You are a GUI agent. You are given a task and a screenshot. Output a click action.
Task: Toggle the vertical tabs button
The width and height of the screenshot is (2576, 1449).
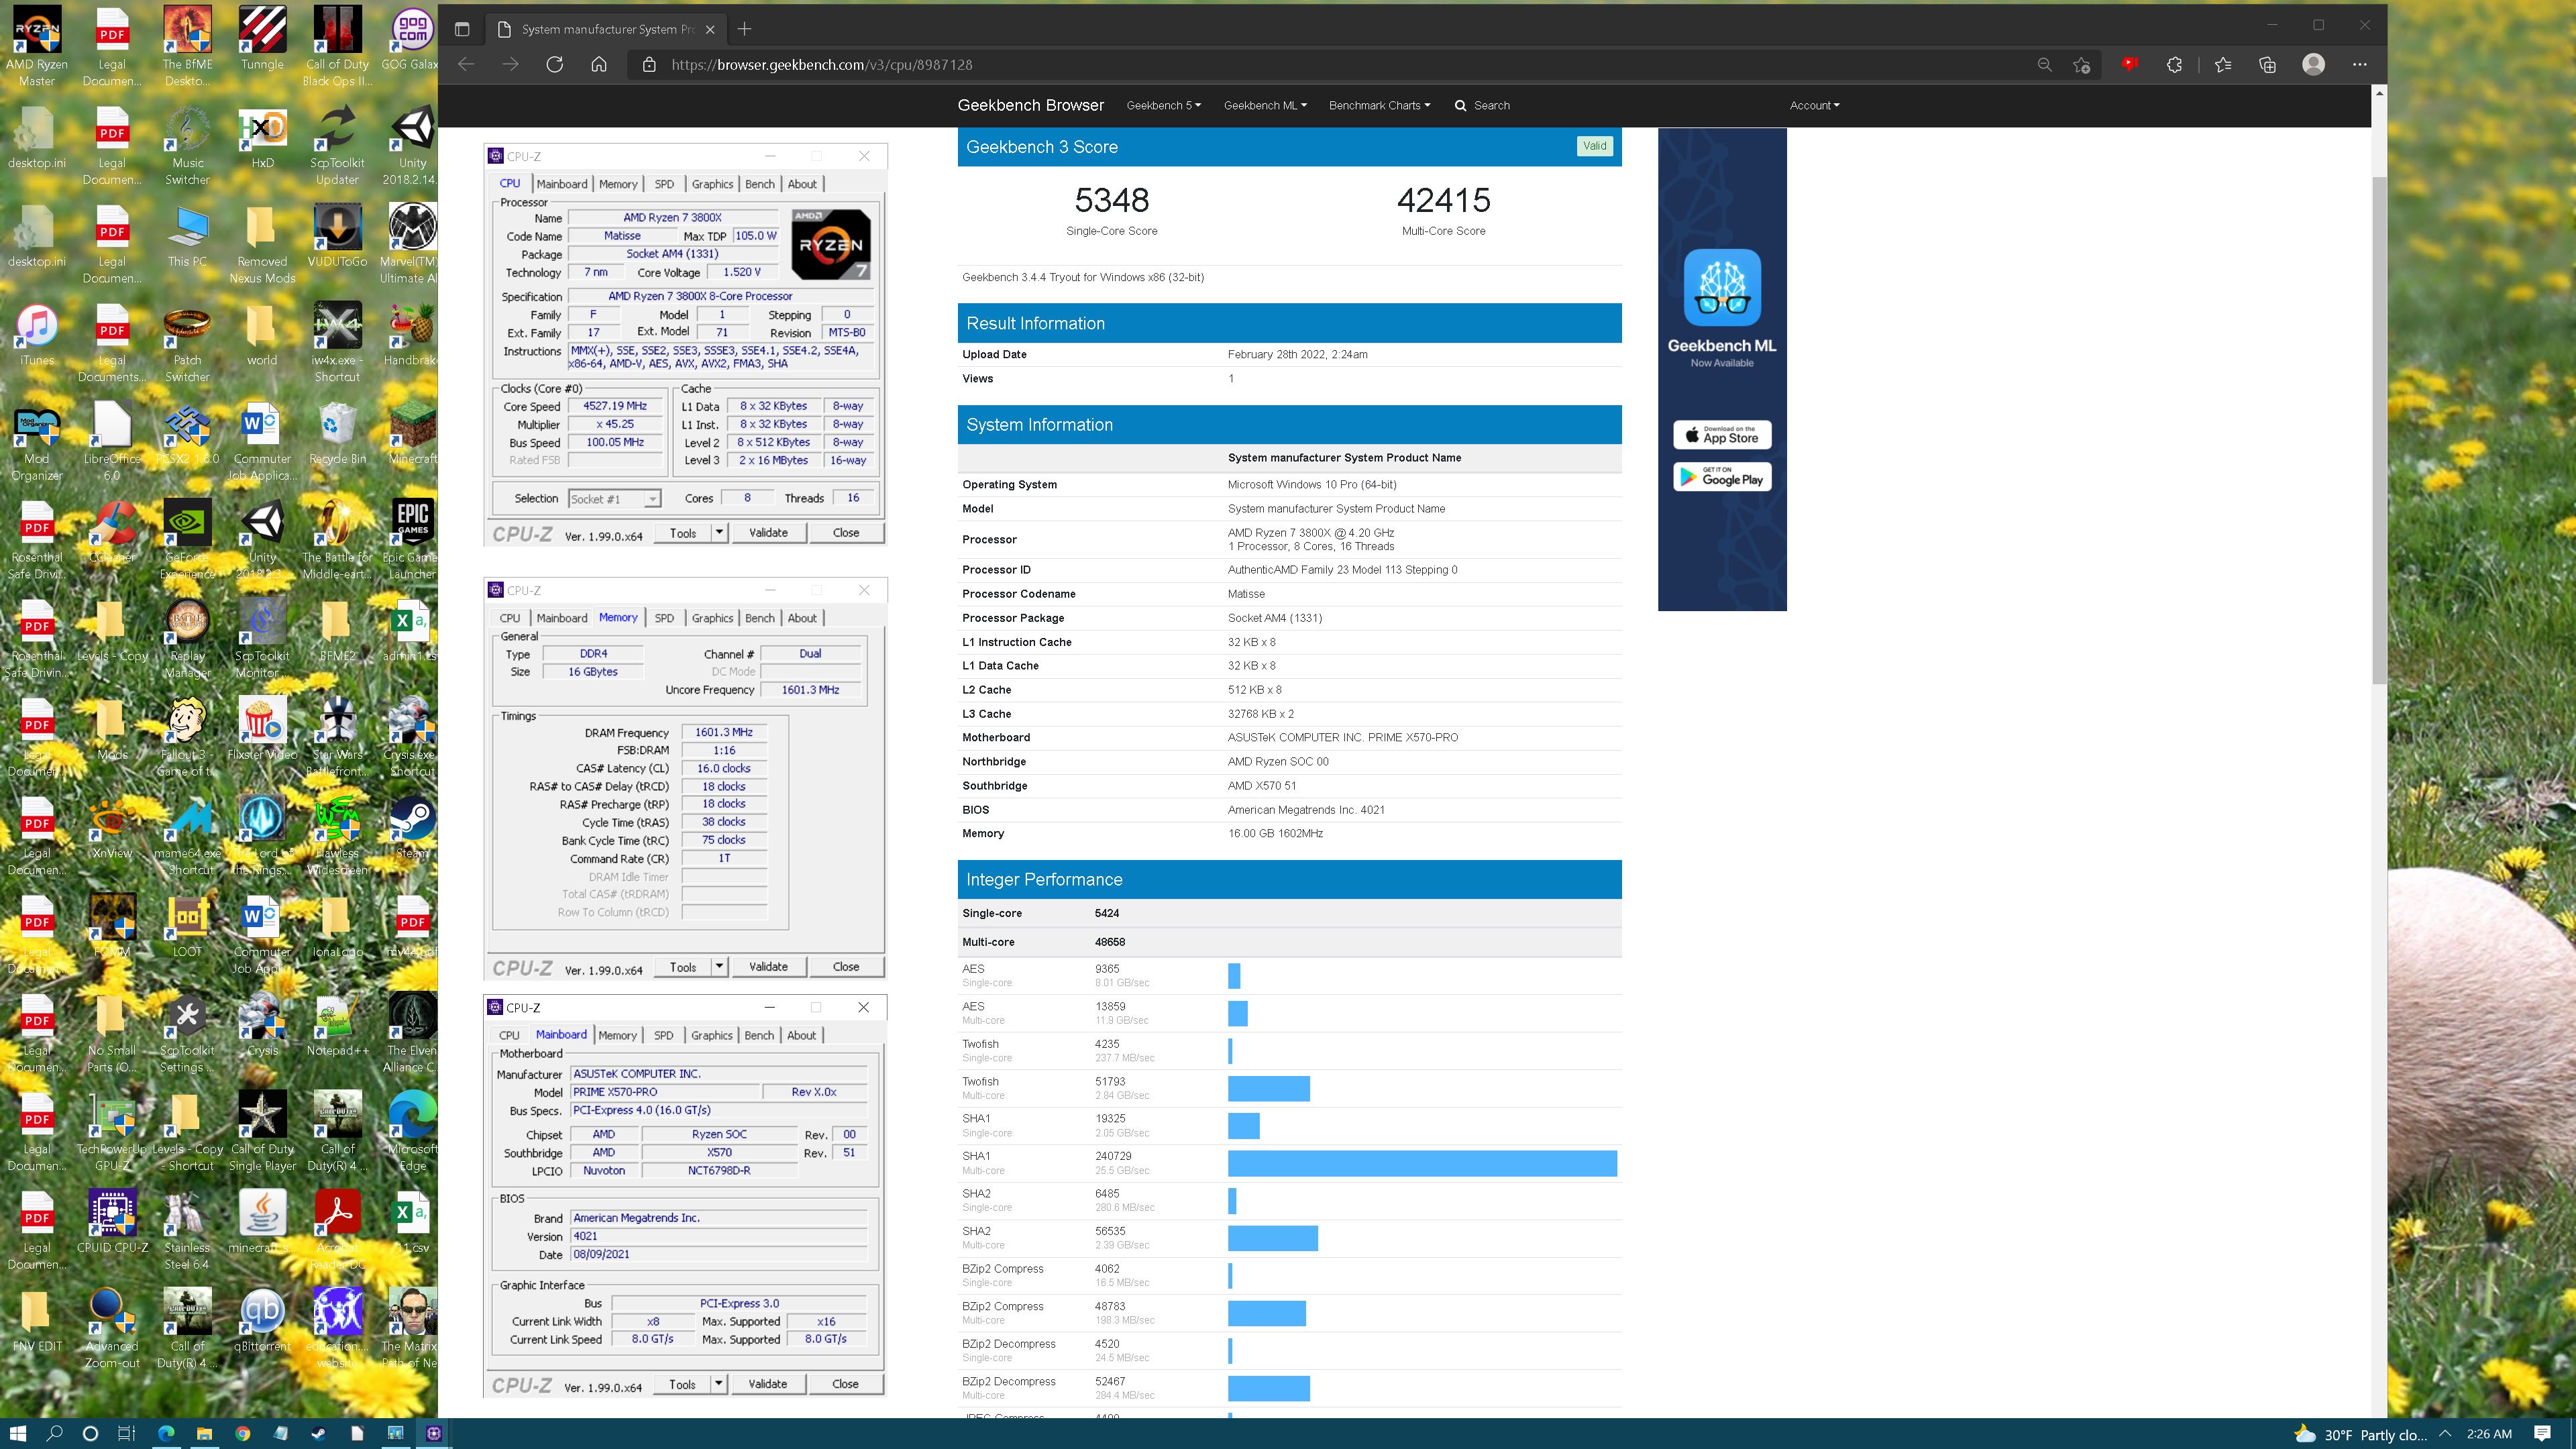(461, 29)
